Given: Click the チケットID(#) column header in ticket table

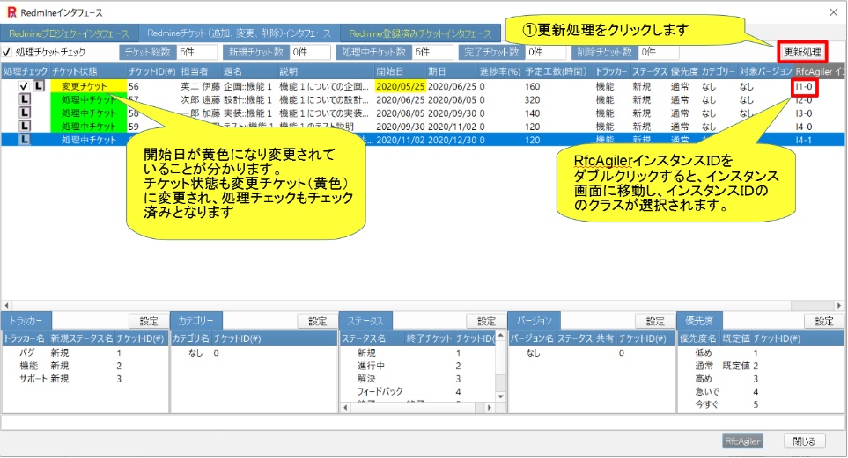Looking at the screenshot, I should click(152, 71).
